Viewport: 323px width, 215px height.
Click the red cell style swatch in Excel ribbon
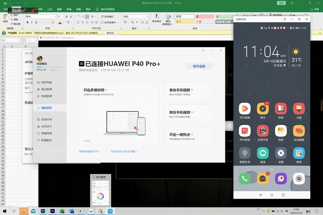[x=205, y=16]
